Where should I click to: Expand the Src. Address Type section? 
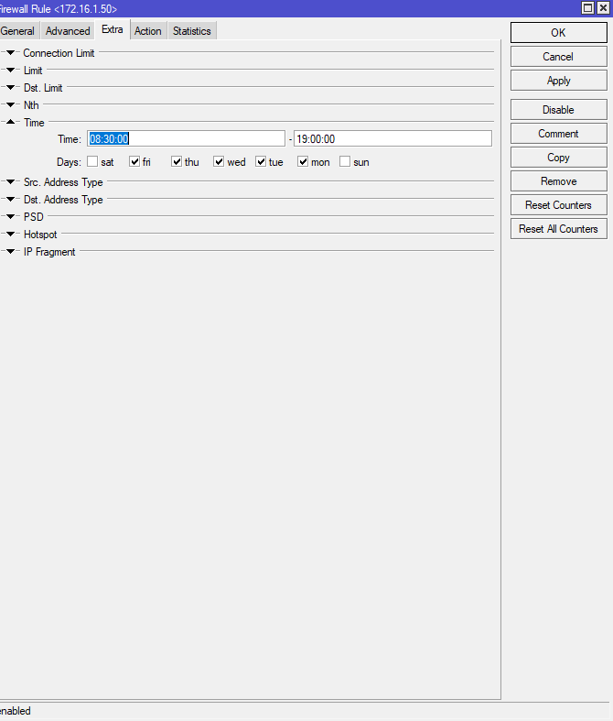coord(11,182)
